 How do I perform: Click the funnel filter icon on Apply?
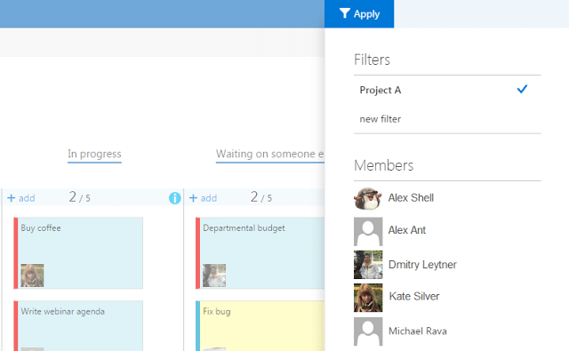point(344,13)
